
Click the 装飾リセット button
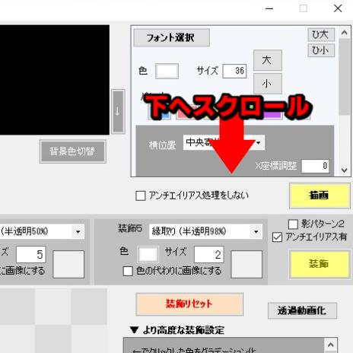(x=189, y=304)
